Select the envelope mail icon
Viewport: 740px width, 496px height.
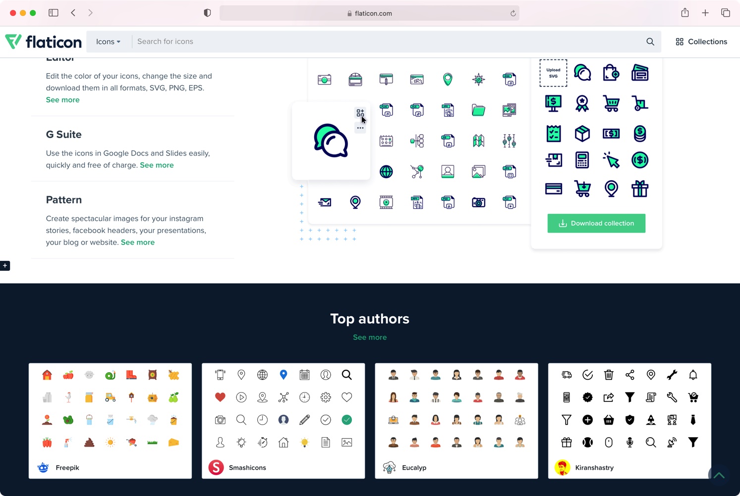tap(325, 202)
